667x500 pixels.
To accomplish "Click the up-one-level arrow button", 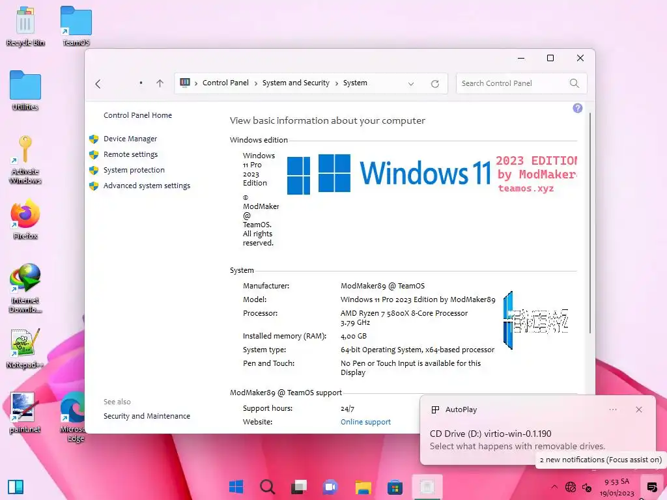I will 160,83.
